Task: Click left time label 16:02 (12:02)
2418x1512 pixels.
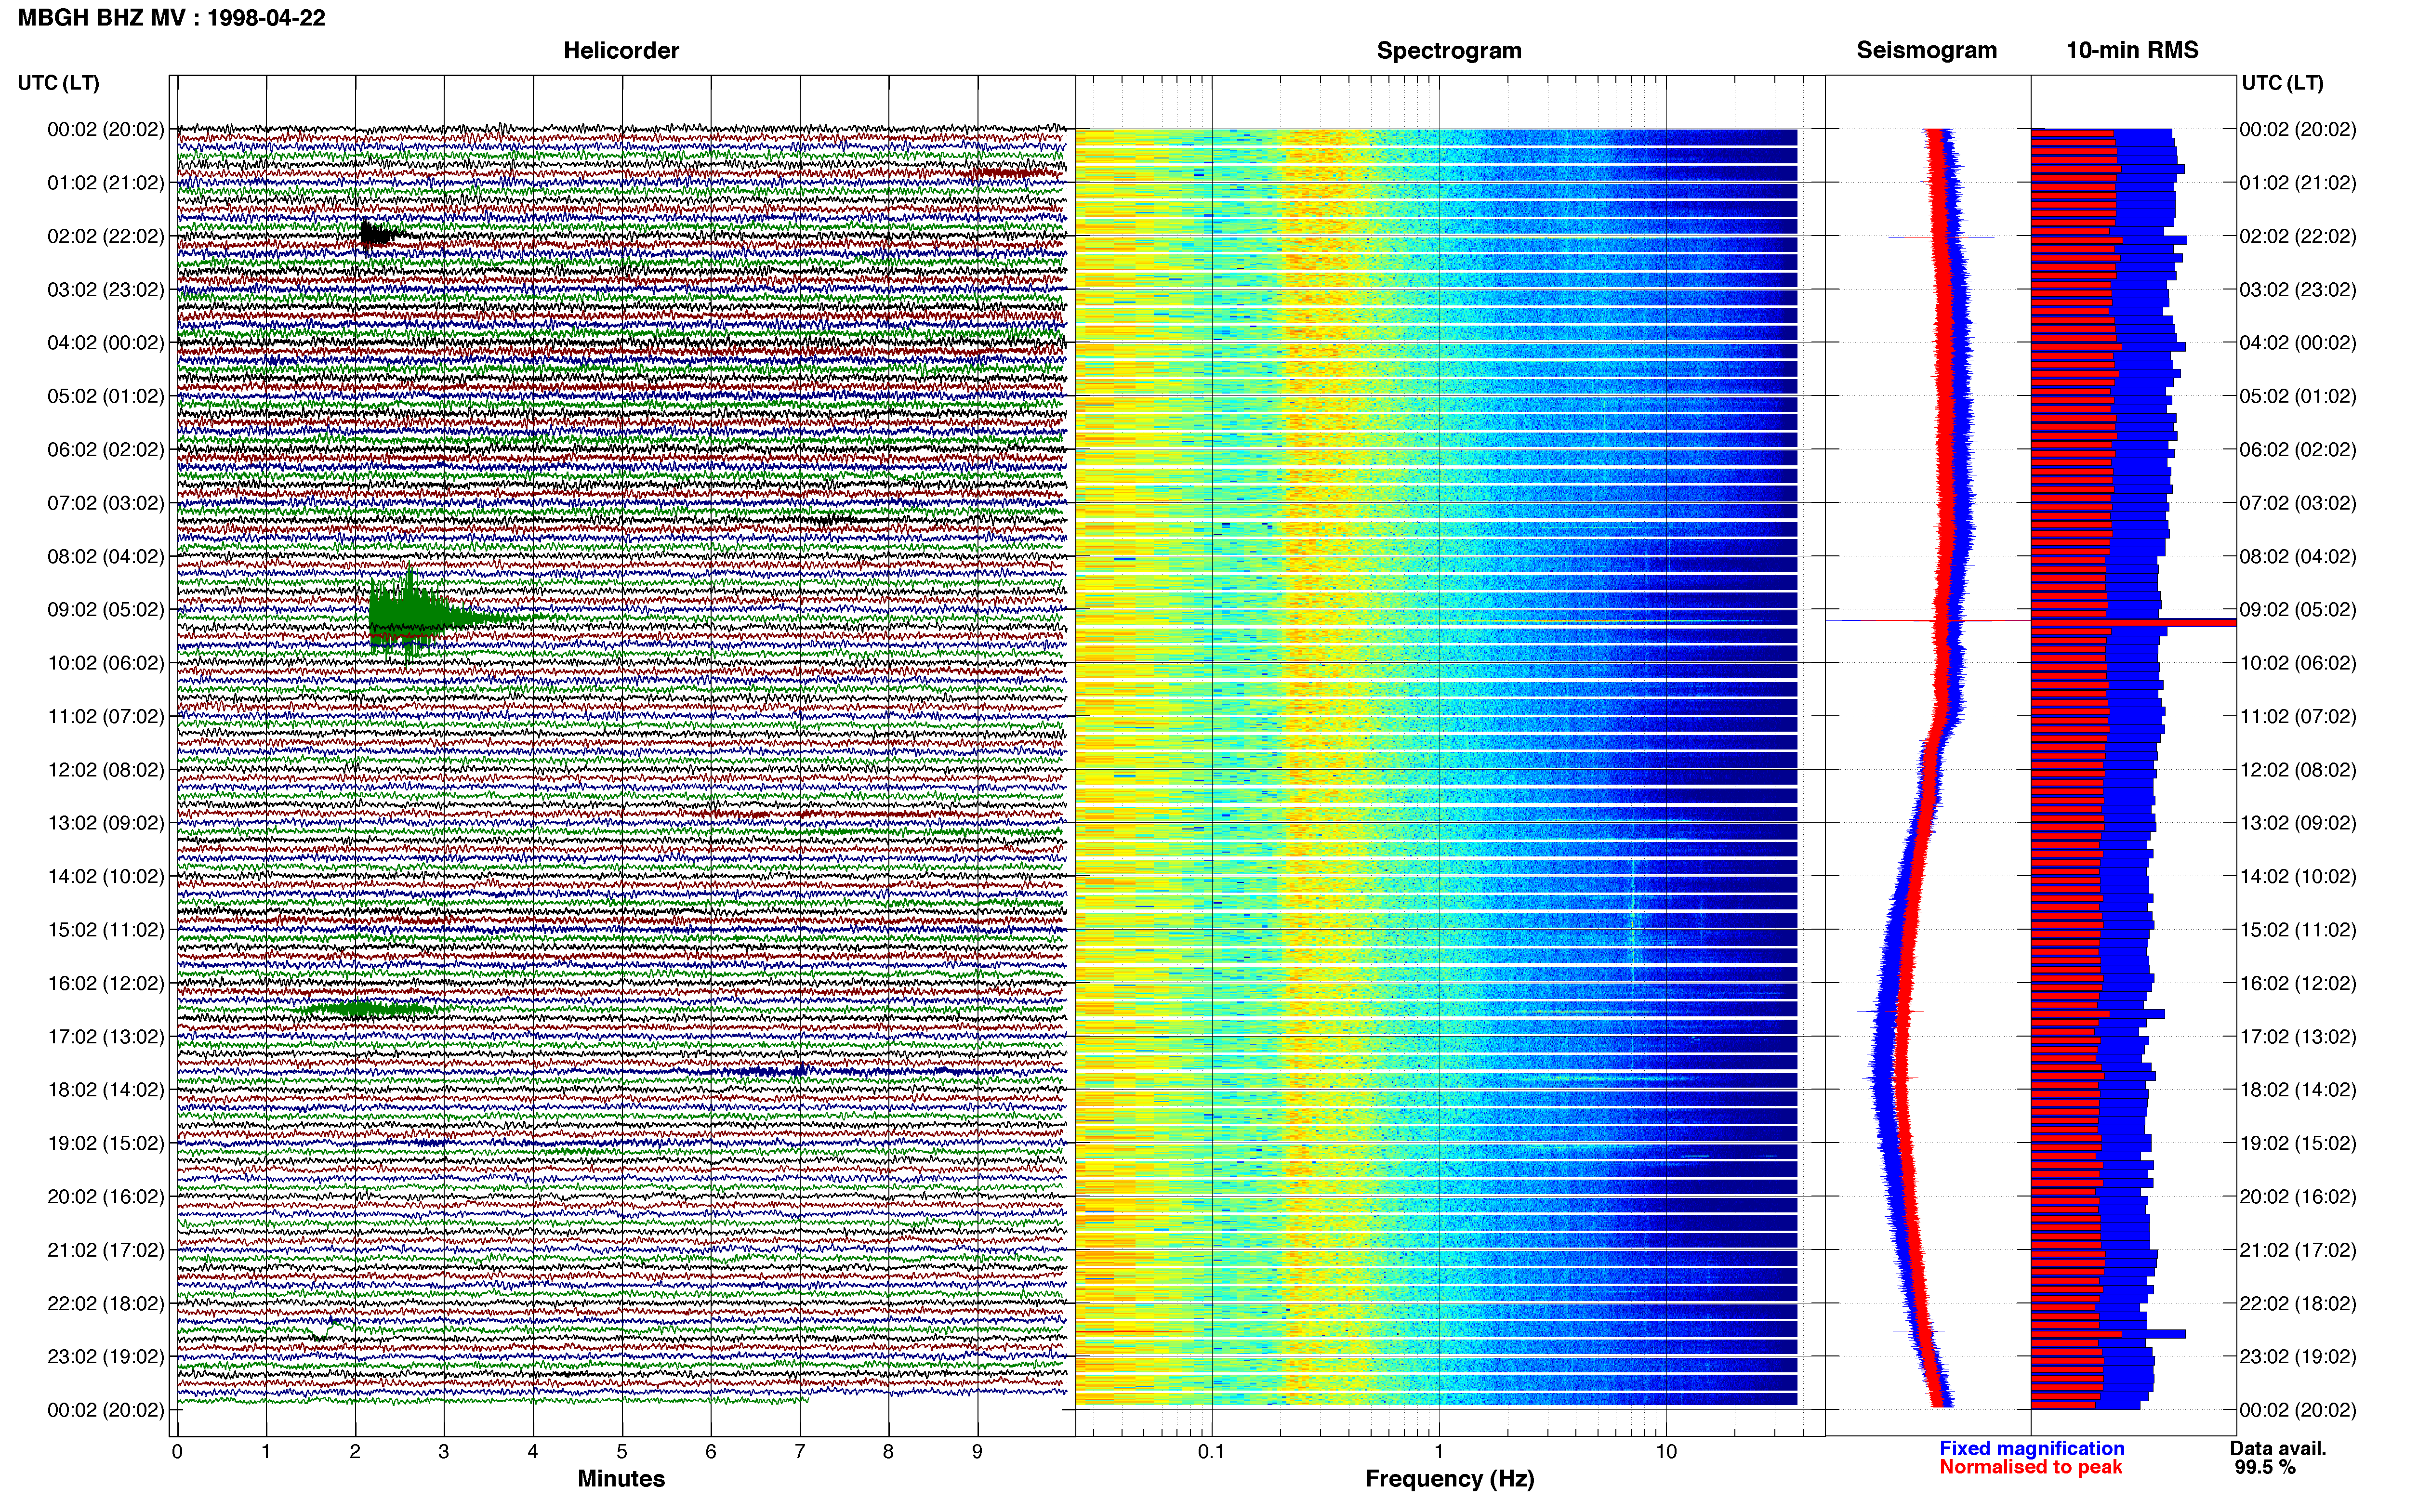Action: coord(106,983)
